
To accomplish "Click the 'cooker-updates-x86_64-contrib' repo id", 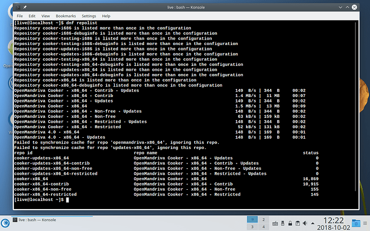I will (x=52, y=163).
